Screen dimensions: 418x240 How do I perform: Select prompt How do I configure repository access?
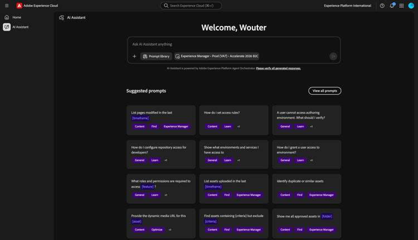click(161, 154)
